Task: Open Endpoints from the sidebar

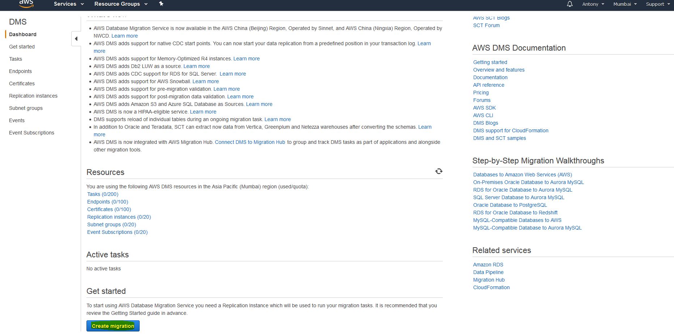Action: [x=20, y=71]
